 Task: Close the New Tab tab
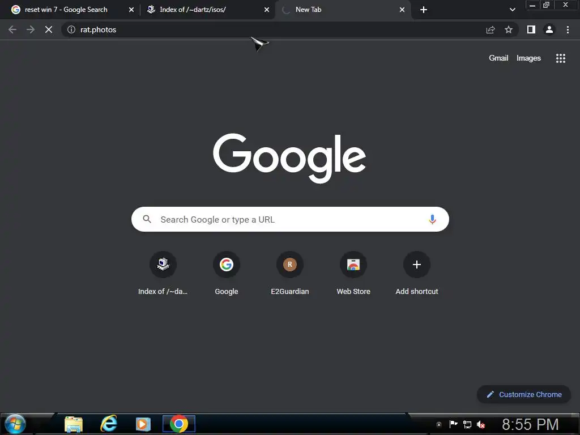pos(402,10)
